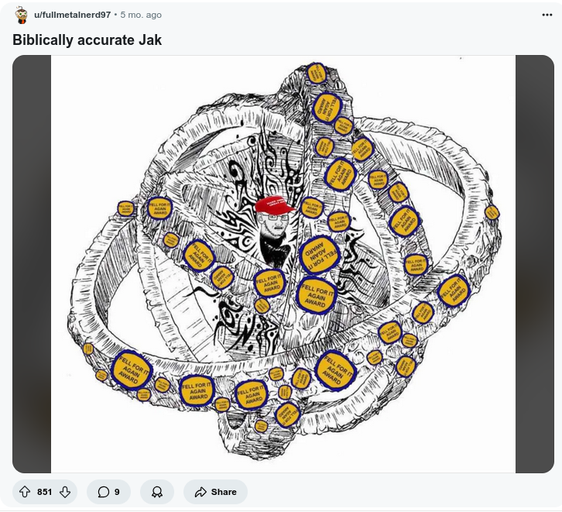Image resolution: width=562 pixels, height=512 pixels.
Task: Click the rightmost small yellow badge on ring
Action: [x=492, y=212]
